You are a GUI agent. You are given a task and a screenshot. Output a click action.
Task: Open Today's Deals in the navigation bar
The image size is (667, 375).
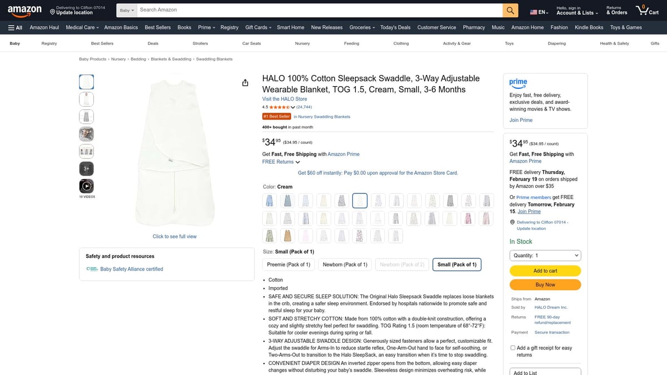(395, 27)
